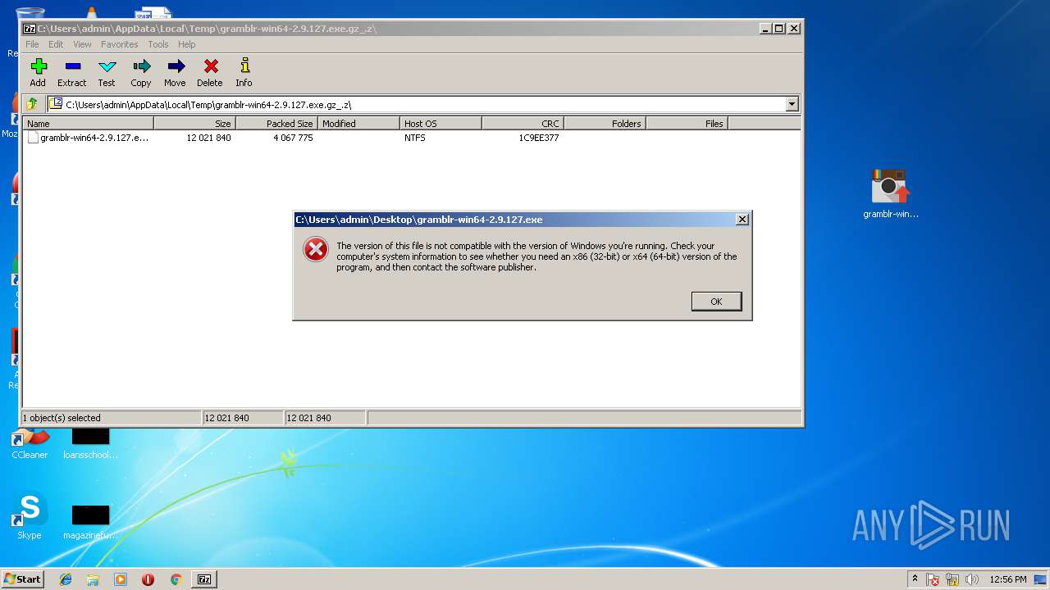1050x590 pixels.
Task: Select the CCleaner desktop icon
Action: click(x=30, y=443)
